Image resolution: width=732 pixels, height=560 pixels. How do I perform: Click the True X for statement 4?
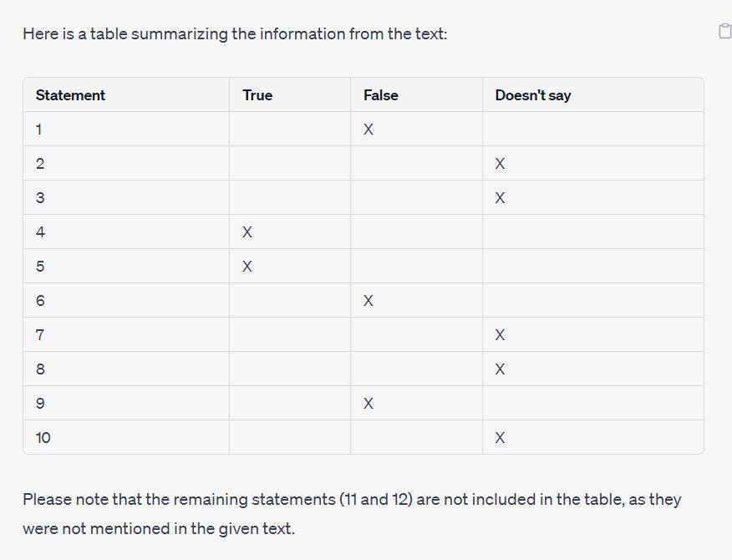click(247, 232)
